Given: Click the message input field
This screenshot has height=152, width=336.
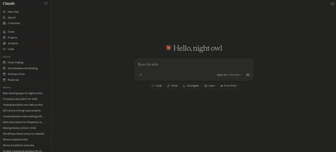Looking at the screenshot, I should pos(194,65).
